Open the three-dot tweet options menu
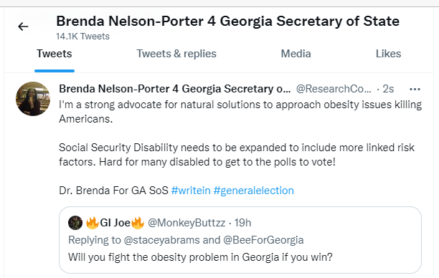 [x=415, y=90]
